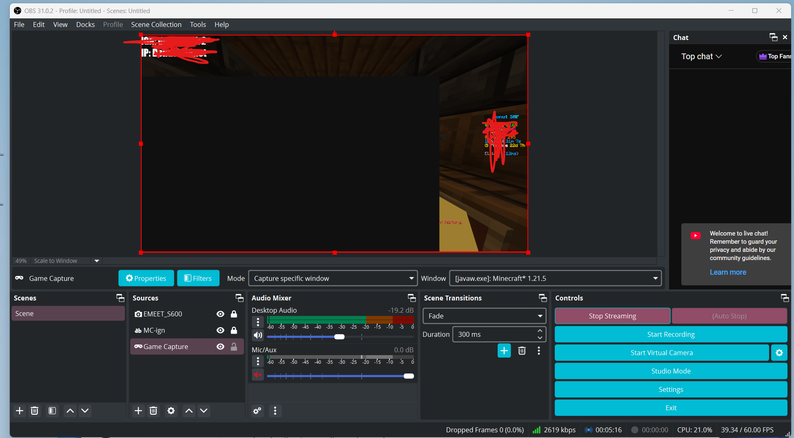
Task: Add a new source with plus icon
Action: (x=138, y=411)
